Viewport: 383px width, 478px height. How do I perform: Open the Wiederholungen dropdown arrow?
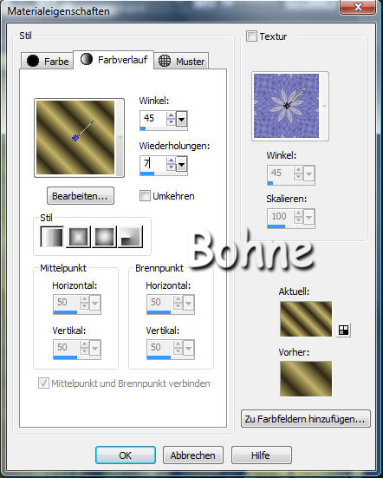(x=181, y=164)
